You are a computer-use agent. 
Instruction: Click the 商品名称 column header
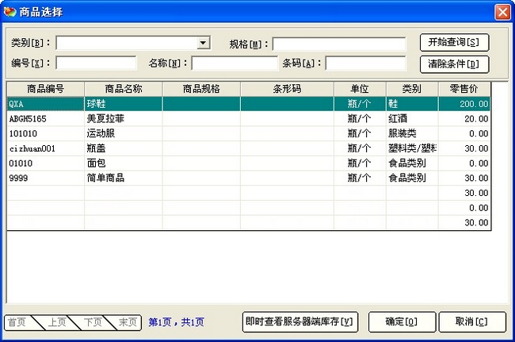pos(123,89)
